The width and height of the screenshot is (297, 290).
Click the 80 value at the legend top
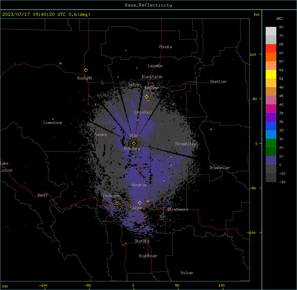pyautogui.click(x=281, y=27)
